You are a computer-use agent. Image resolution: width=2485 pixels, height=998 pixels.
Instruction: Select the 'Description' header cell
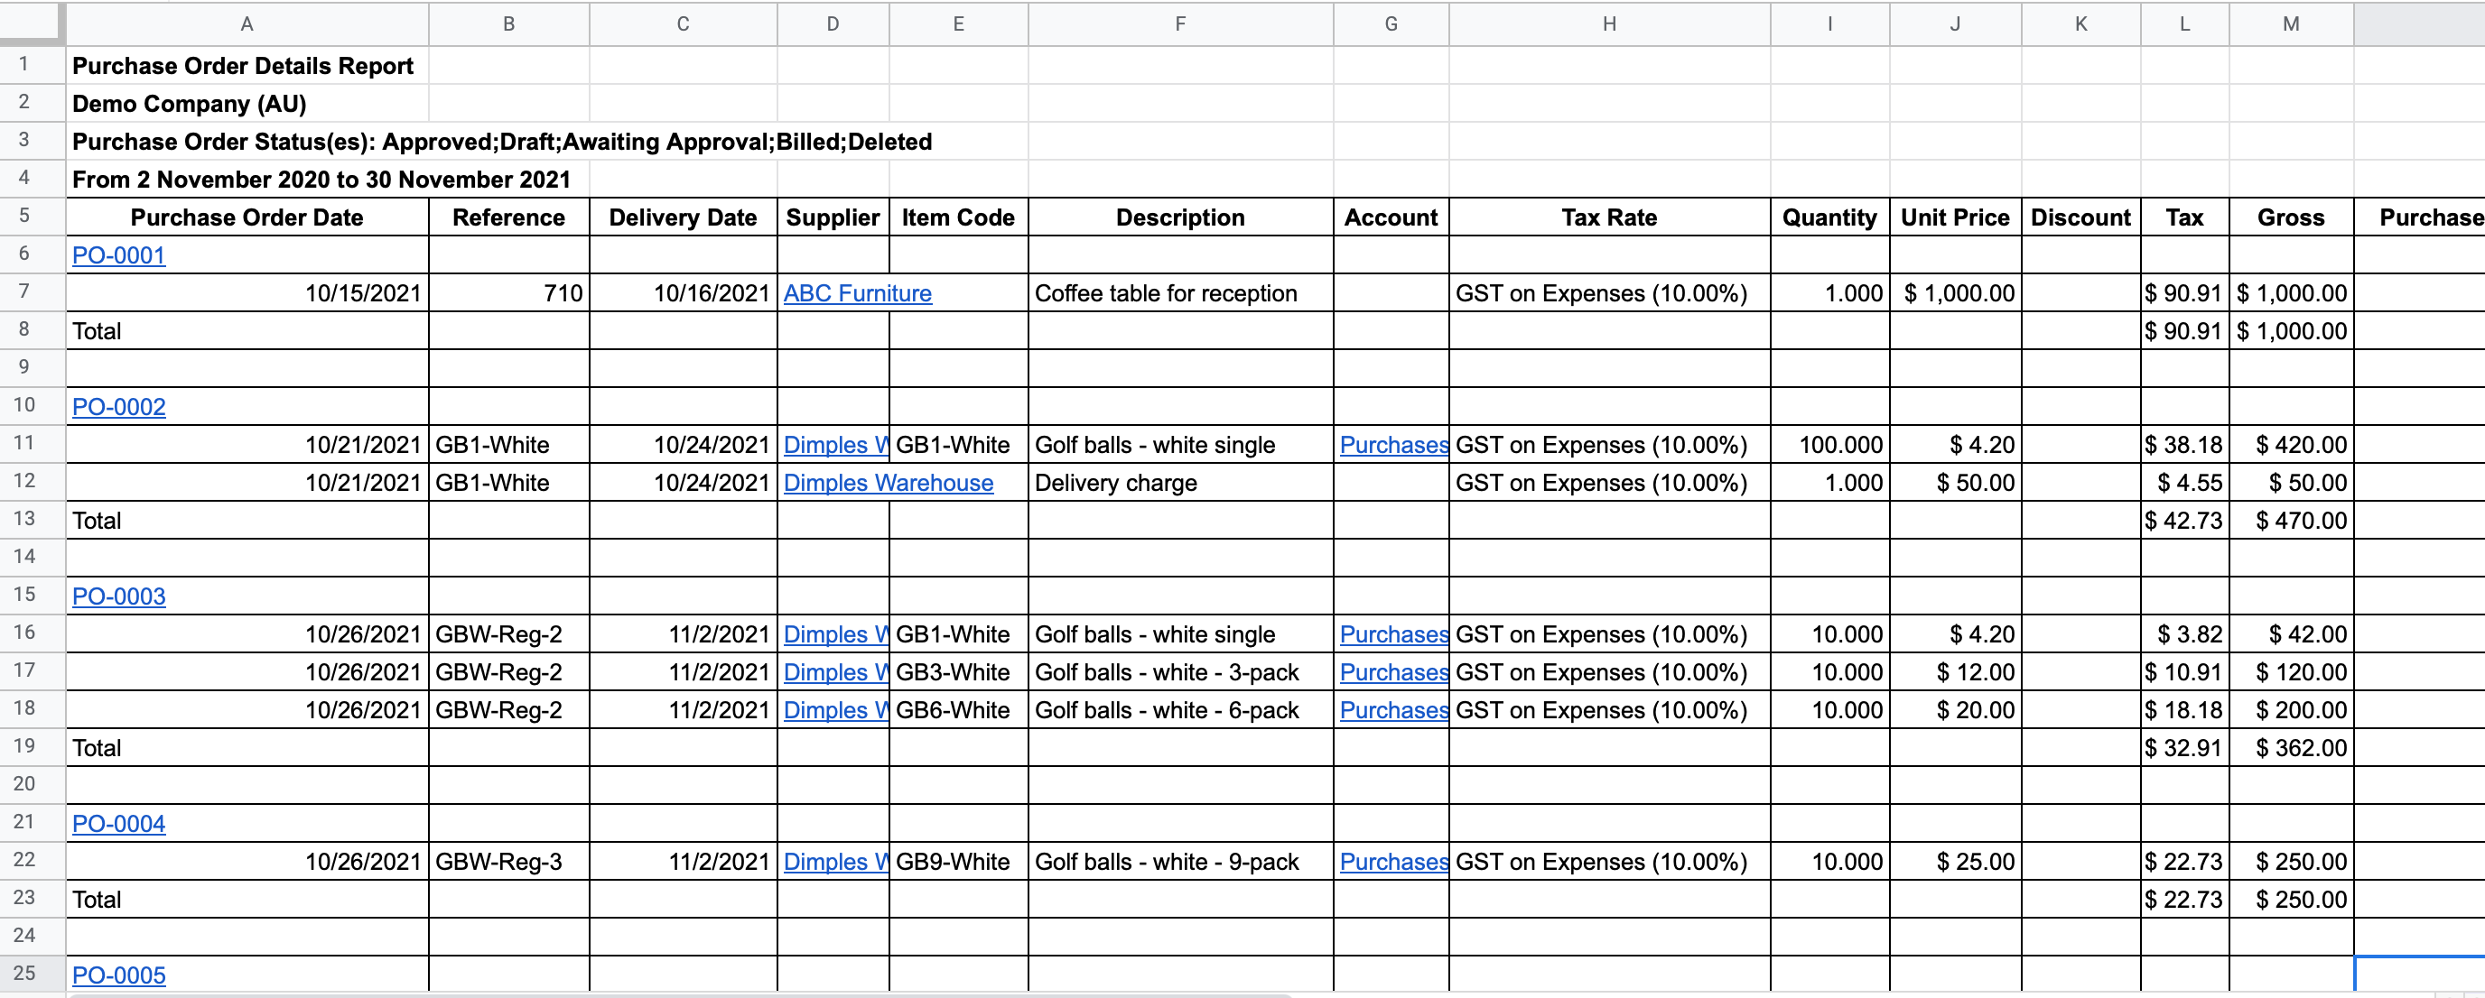click(1181, 218)
